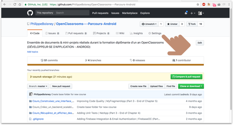Open OpenClassrooms---Parcours-Android repository link
The image size is (233, 125).
86,24
